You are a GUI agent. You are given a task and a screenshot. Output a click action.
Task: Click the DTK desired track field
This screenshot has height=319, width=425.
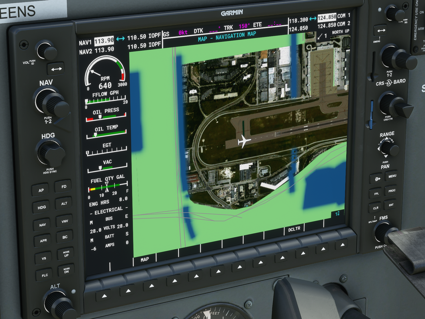click(208, 30)
